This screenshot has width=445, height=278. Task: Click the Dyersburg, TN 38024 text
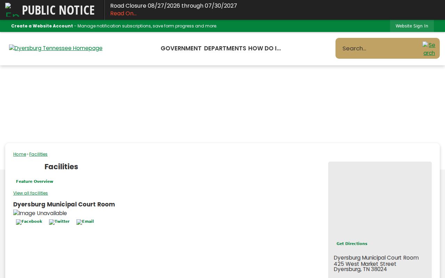360,269
